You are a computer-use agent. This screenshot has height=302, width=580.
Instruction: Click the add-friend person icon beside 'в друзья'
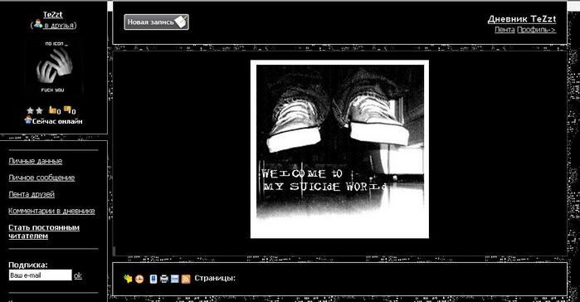click(37, 24)
